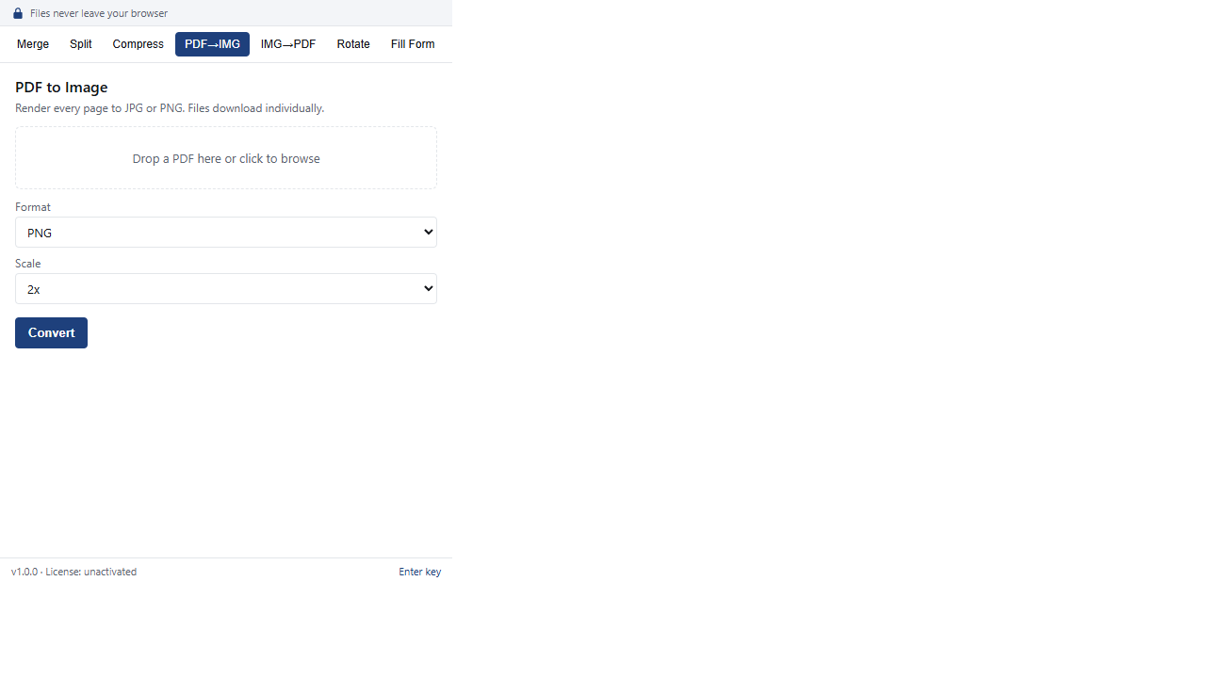This screenshot has width=1206, height=678.
Task: Expand the Scale dropdown showing 2x
Action: coord(226,289)
